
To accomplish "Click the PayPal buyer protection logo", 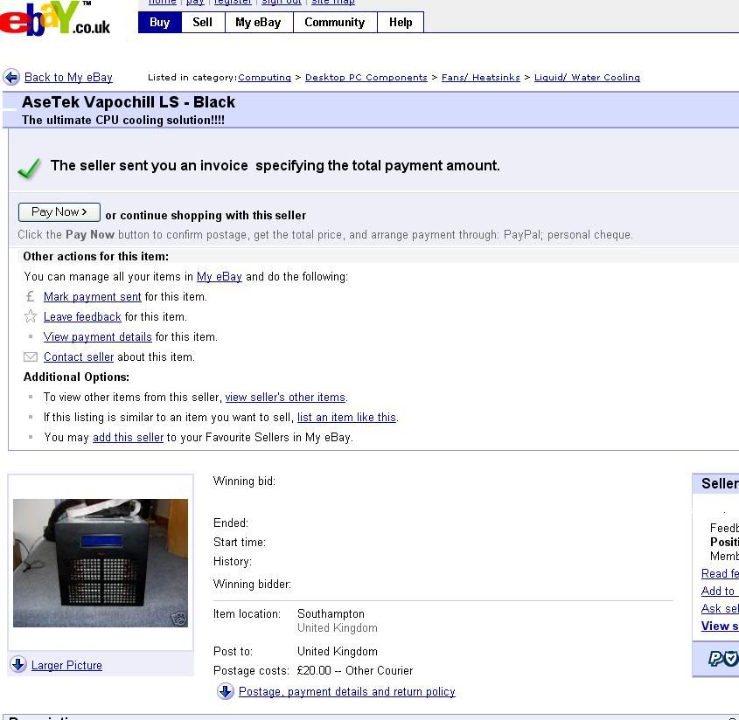I will pos(723,658).
